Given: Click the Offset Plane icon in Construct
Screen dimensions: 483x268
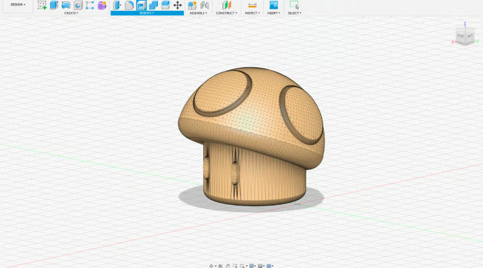Looking at the screenshot, I should (x=227, y=5).
